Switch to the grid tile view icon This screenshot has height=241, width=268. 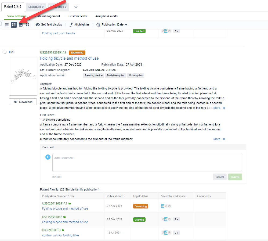pyautogui.click(x=27, y=25)
